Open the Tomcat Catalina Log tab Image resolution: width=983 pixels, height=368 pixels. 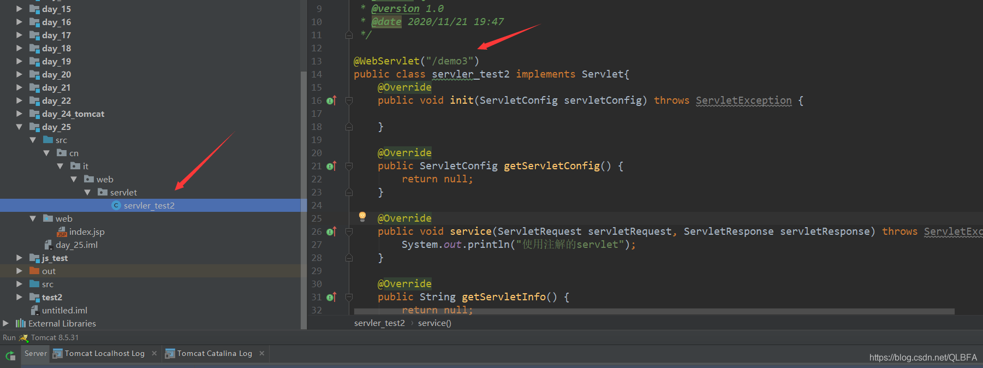pyautogui.click(x=215, y=353)
